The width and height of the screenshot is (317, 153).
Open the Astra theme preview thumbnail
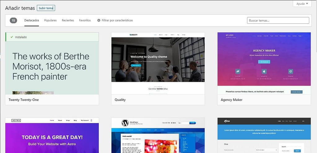pos(52,135)
